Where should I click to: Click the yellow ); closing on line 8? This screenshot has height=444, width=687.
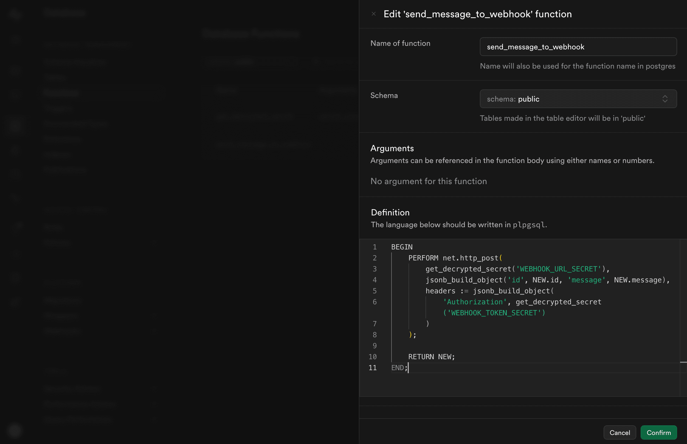click(412, 335)
